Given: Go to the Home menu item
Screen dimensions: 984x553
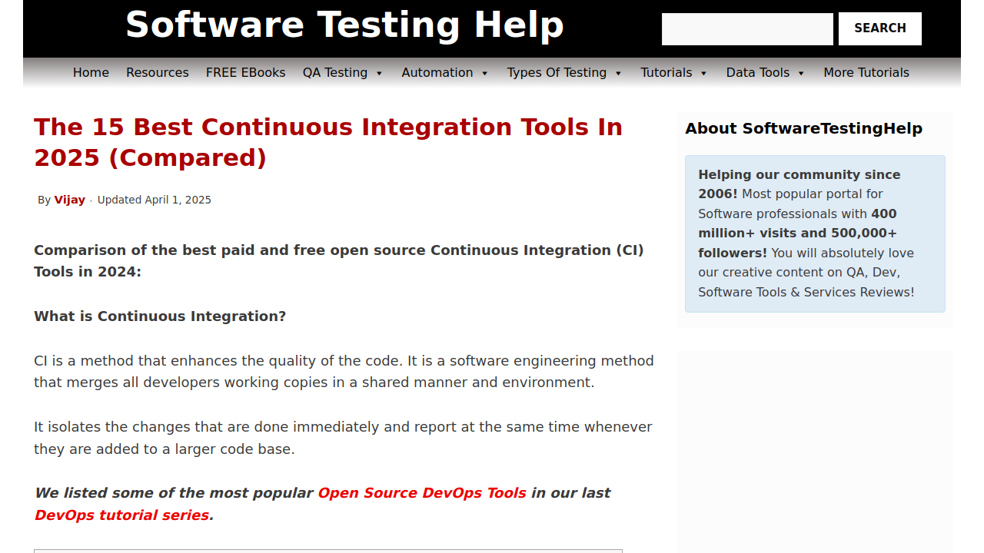Looking at the screenshot, I should click(x=91, y=72).
